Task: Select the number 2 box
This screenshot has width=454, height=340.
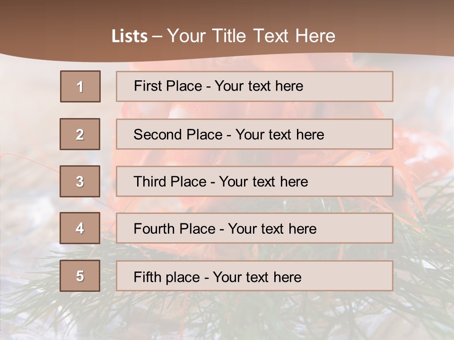Action: pos(80,134)
